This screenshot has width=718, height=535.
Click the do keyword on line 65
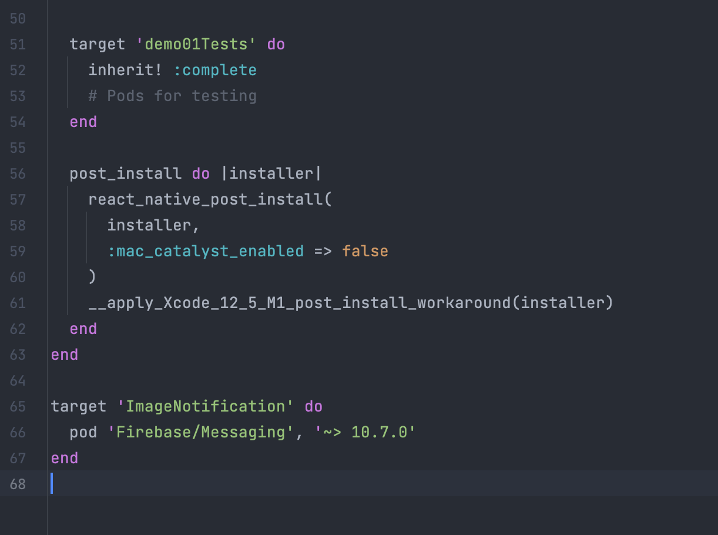314,407
